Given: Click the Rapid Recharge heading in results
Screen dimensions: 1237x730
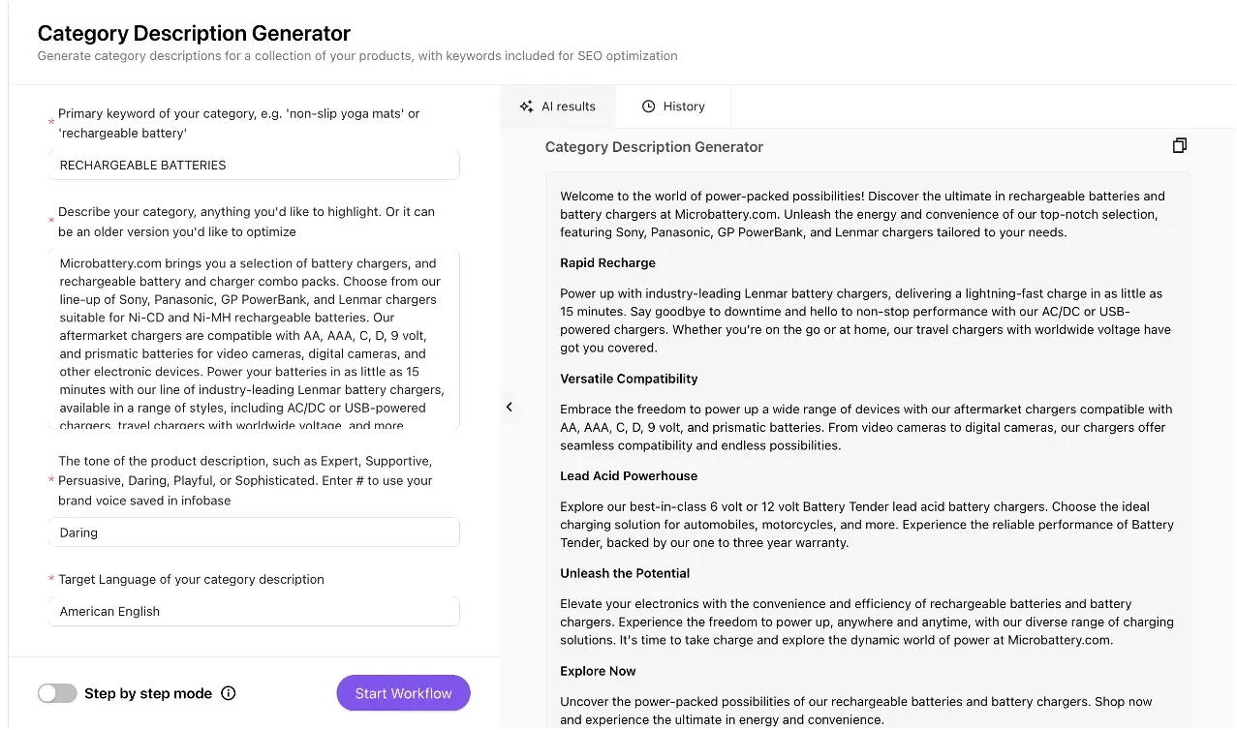Looking at the screenshot, I should tap(607, 263).
